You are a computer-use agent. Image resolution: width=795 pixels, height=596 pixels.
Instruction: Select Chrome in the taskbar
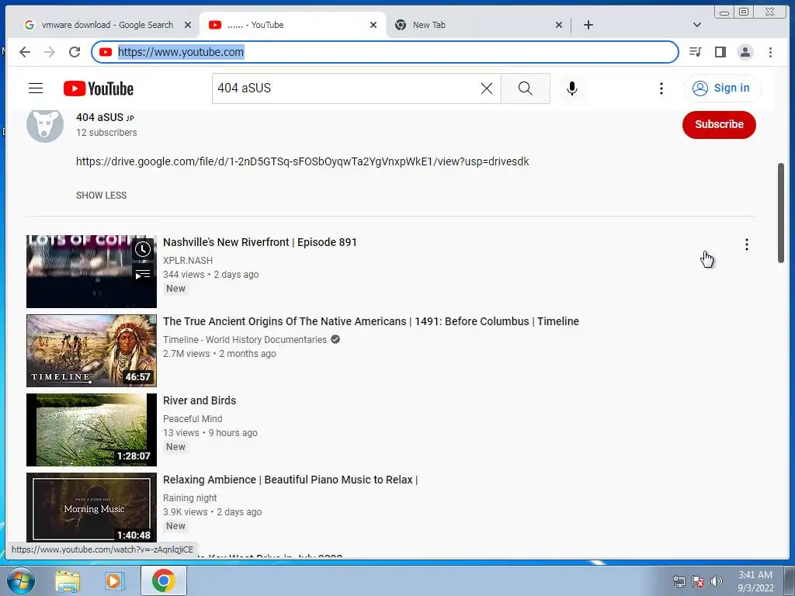[x=163, y=580]
